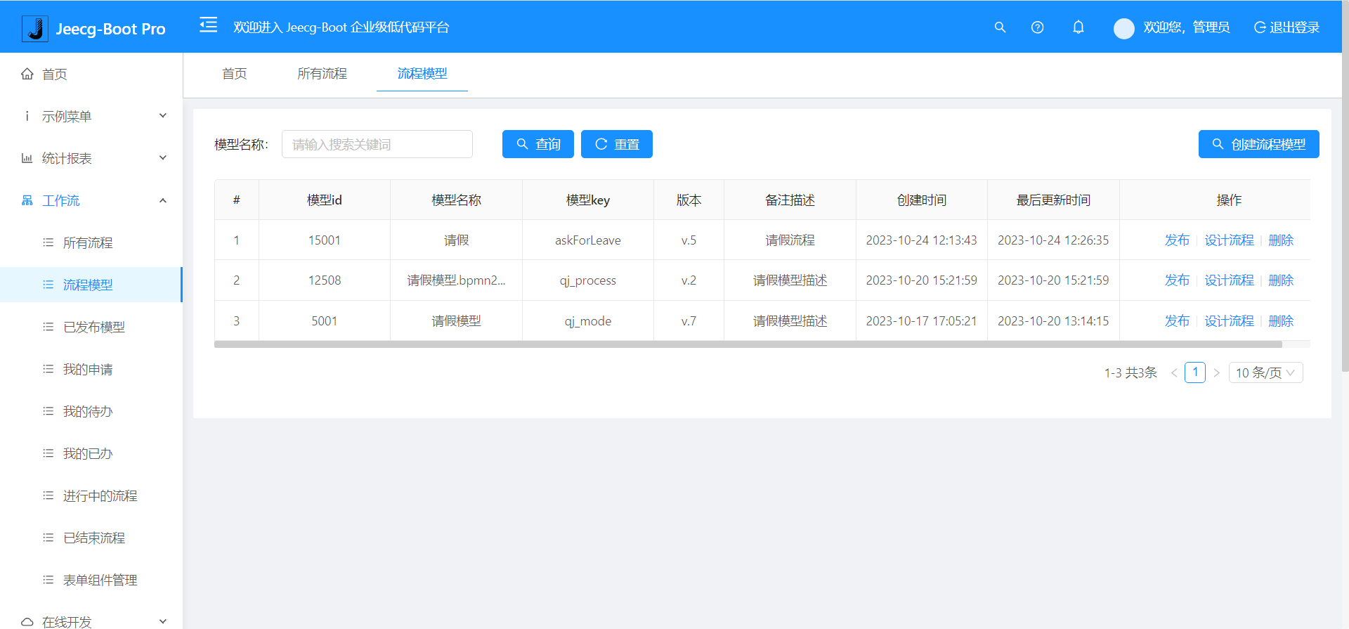Click 发布 for the askForLeave row

tap(1178, 240)
